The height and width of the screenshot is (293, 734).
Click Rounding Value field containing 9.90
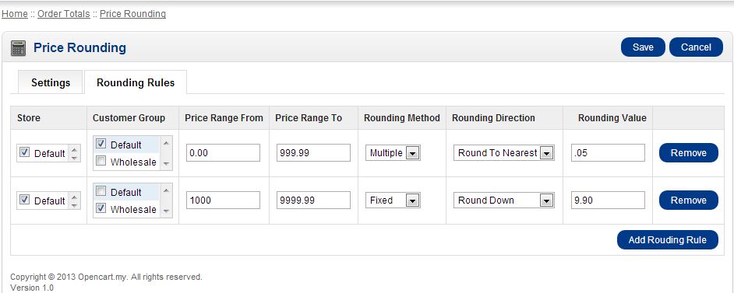[x=608, y=201]
